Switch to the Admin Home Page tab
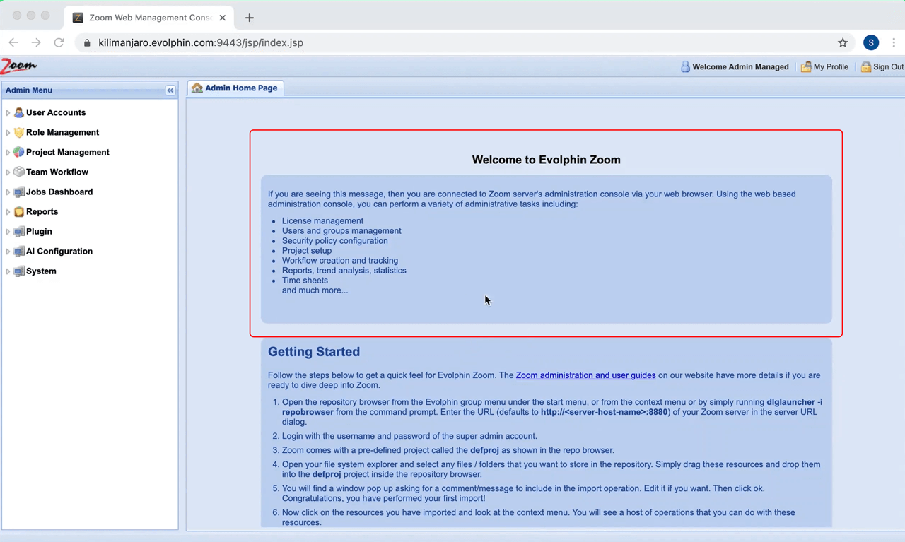The image size is (905, 542). pos(235,88)
